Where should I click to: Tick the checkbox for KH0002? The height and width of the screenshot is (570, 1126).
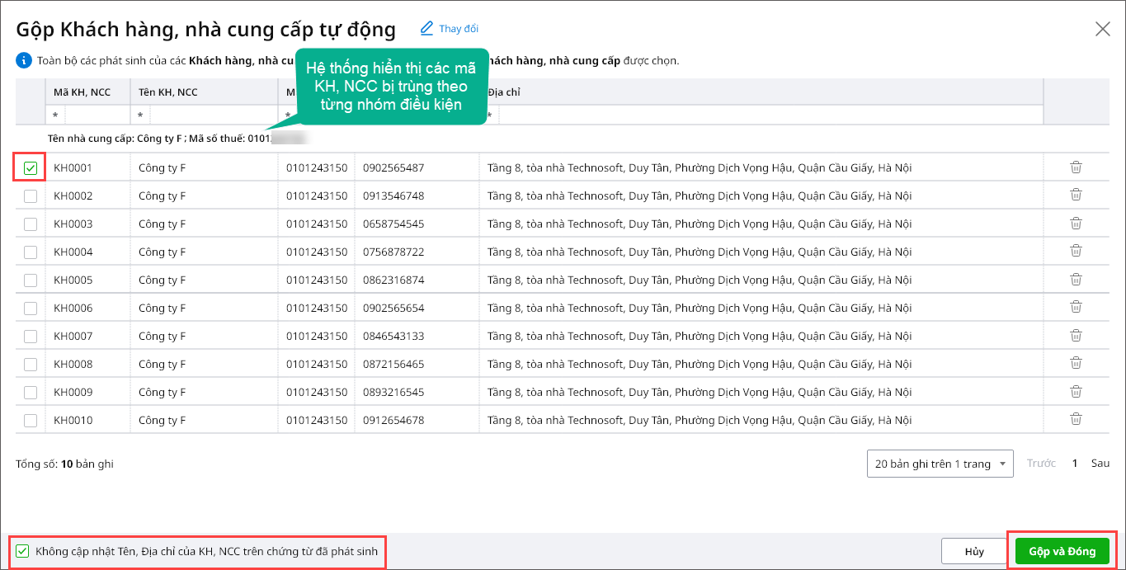tap(31, 196)
